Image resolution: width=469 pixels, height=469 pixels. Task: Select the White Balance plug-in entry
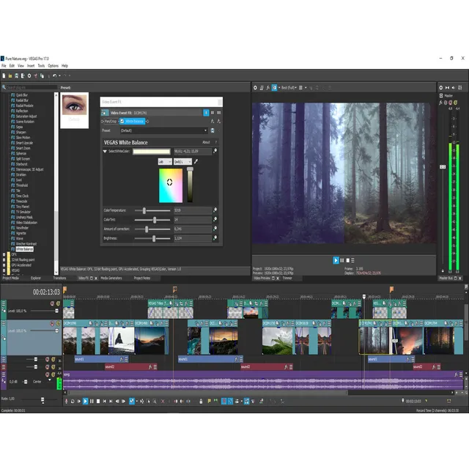click(x=24, y=249)
